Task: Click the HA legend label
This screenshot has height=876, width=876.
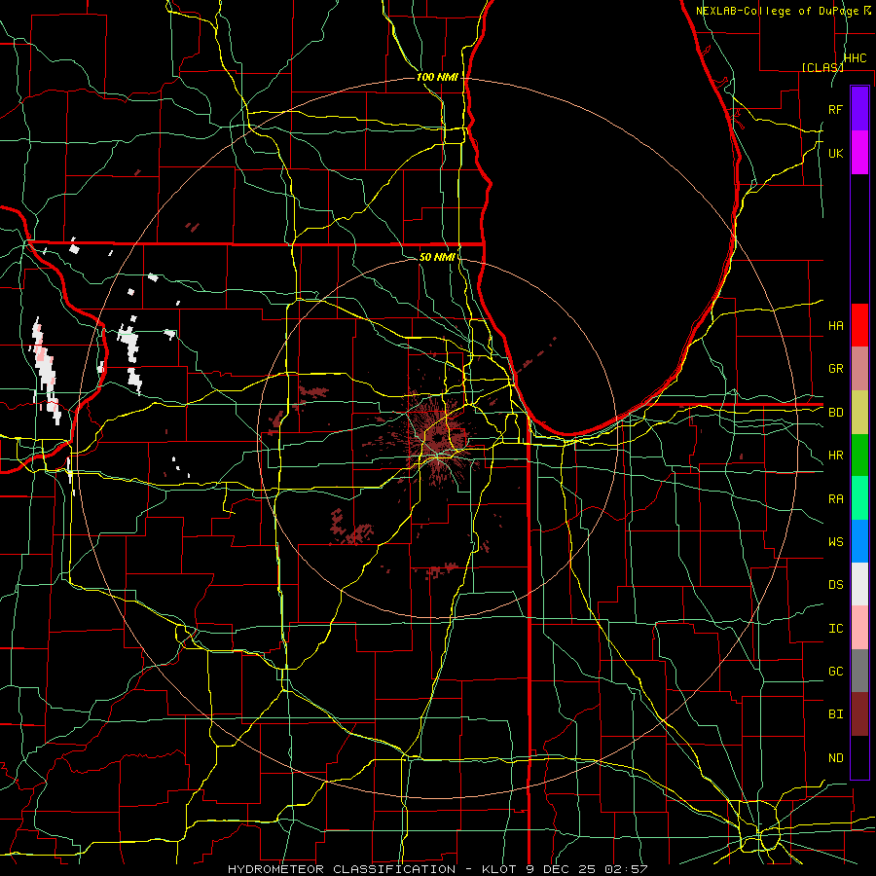Action: [835, 325]
